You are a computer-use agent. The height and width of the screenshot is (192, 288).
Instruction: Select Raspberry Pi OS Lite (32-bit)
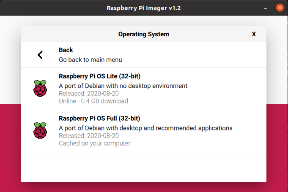144,89
